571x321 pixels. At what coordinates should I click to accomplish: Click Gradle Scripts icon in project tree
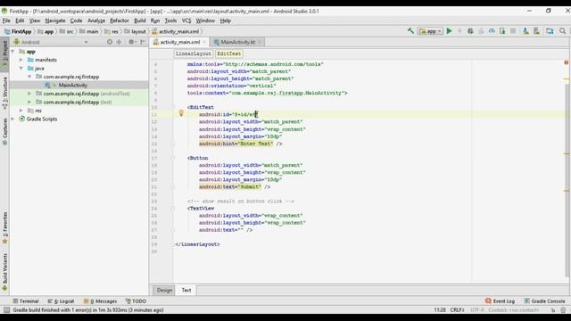[21, 119]
